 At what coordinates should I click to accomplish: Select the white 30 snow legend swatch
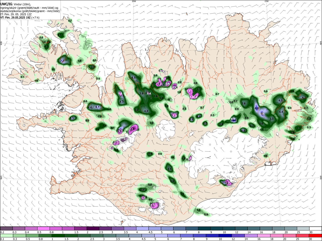coord(315,229)
